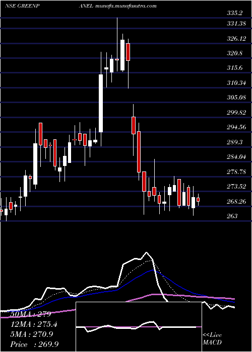Click the Price : 269.9 reading
This screenshot has height=352, width=252.
click(x=35, y=344)
